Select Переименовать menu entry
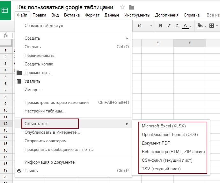The width and height of the screenshot is (220, 183). (74, 55)
